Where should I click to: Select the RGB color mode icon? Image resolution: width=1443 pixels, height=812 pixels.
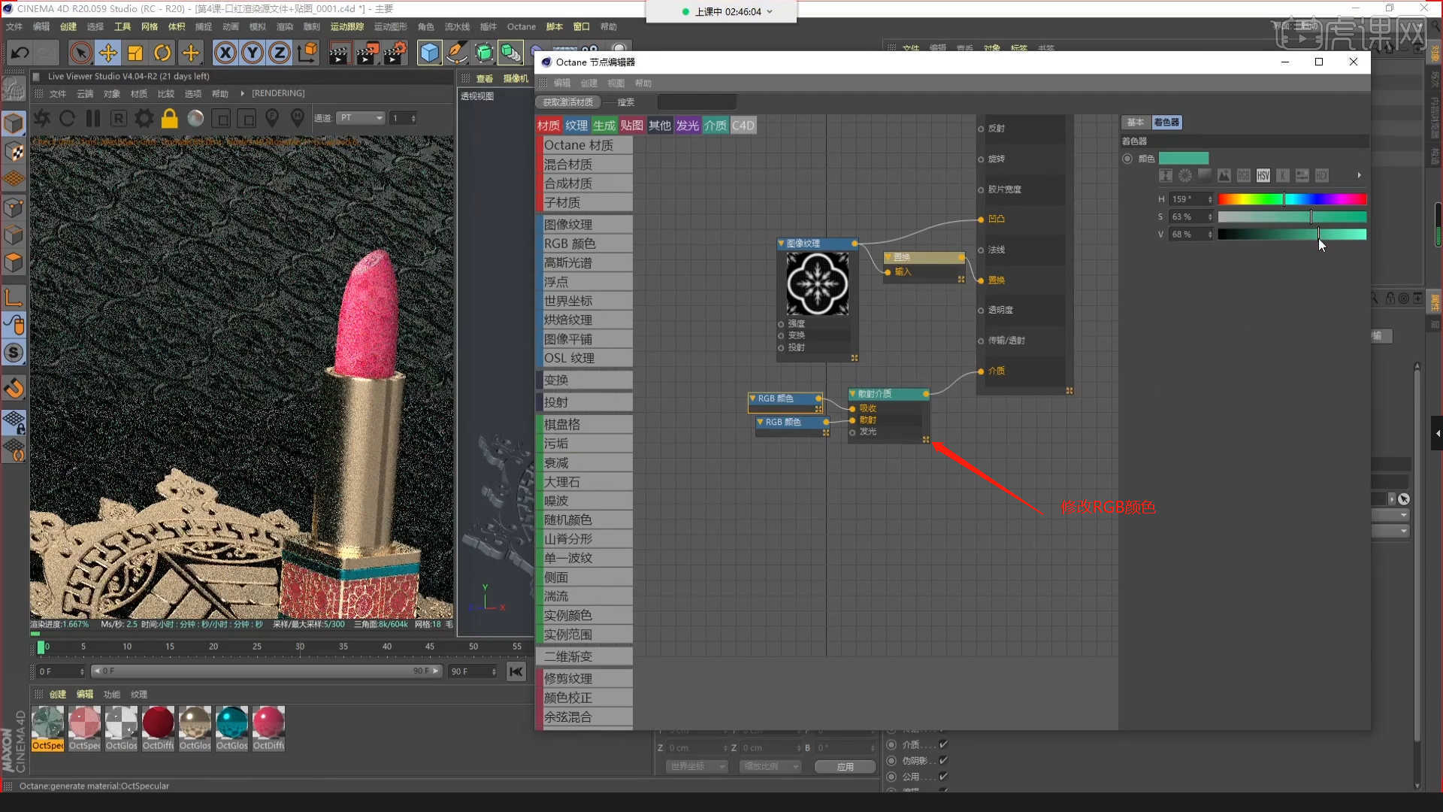pyautogui.click(x=1244, y=176)
